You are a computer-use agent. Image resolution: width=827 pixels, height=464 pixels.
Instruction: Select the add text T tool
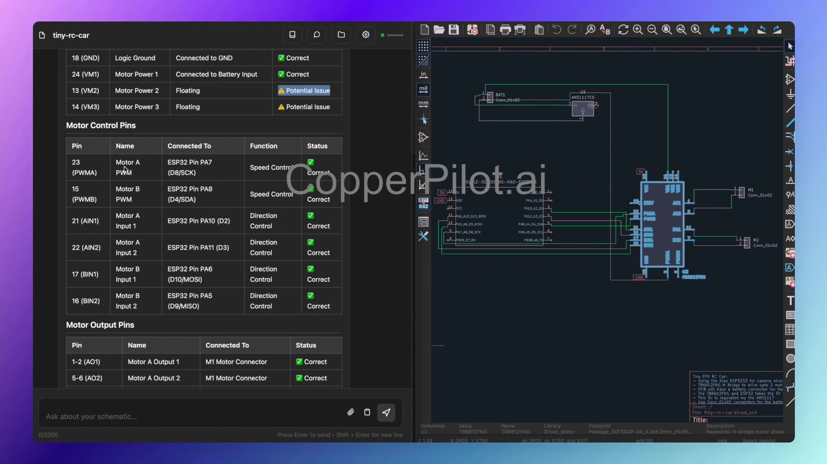point(790,300)
